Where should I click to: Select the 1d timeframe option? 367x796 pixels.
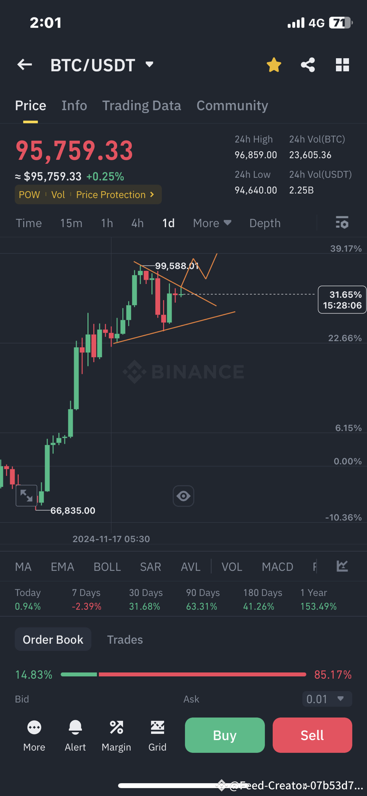click(x=168, y=223)
